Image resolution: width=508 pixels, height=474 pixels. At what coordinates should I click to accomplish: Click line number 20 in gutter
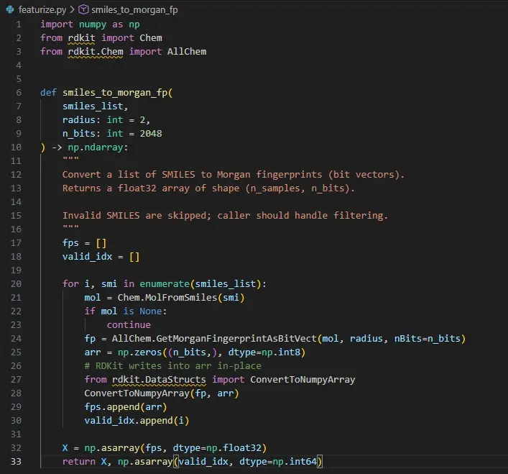click(17, 283)
